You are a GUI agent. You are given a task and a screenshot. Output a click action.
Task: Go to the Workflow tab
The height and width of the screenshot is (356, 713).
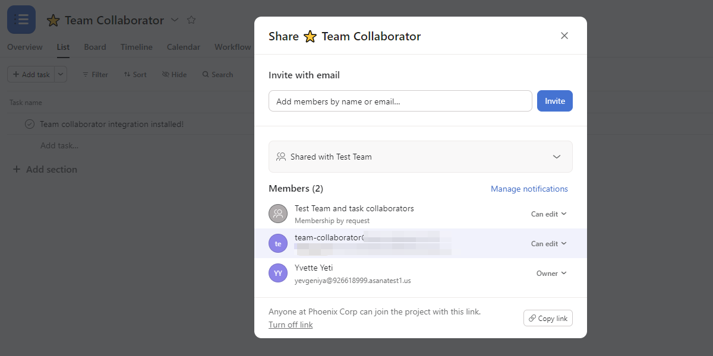tap(233, 47)
